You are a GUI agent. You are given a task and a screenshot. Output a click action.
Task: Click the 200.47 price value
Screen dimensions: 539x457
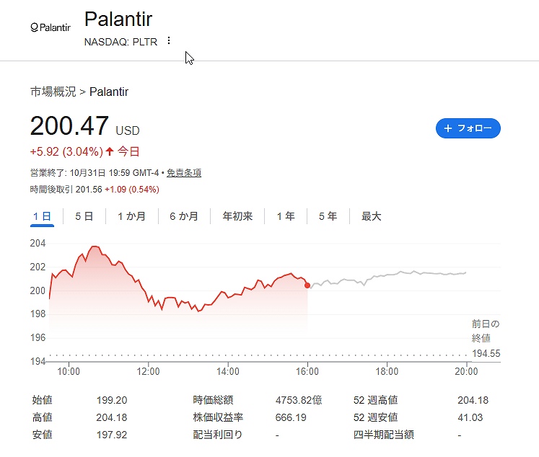(x=69, y=126)
